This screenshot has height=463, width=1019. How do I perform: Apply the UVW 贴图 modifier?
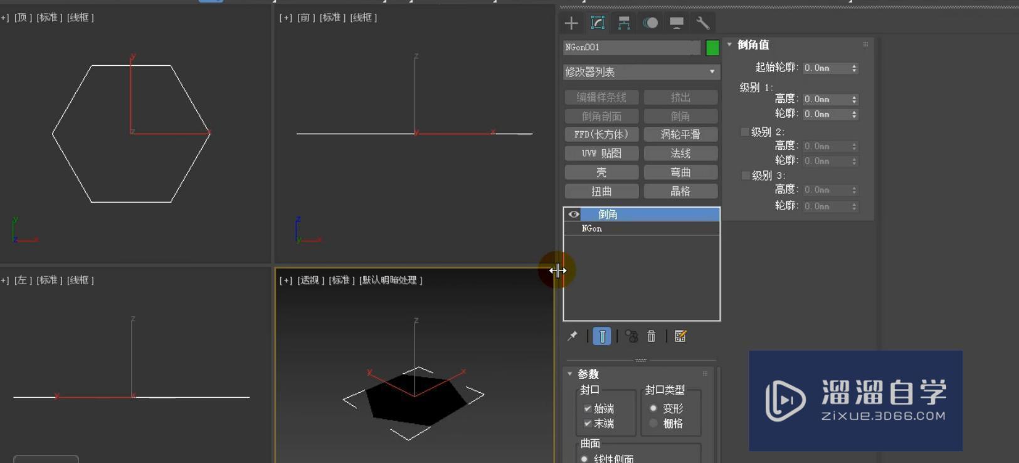601,153
